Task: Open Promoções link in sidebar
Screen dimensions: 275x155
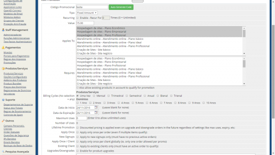Action: (9, 63)
